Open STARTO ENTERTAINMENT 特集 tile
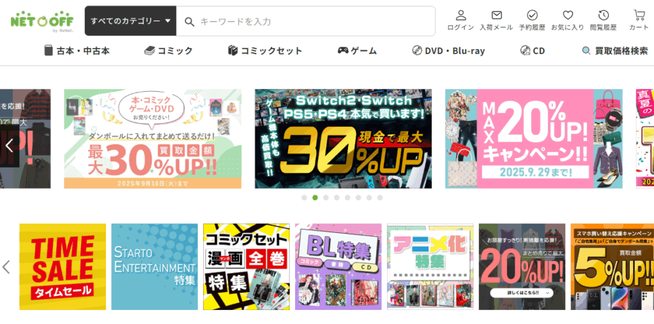This screenshot has width=654, height=324. click(x=155, y=267)
